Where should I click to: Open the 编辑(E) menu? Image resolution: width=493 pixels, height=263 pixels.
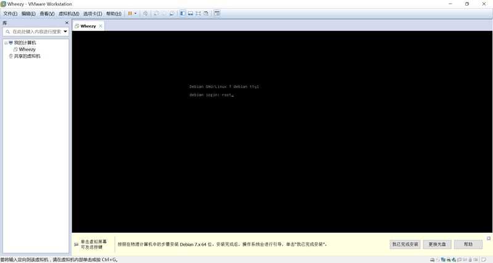click(28, 14)
